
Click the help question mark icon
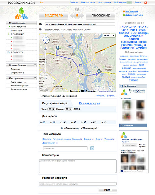77,9
